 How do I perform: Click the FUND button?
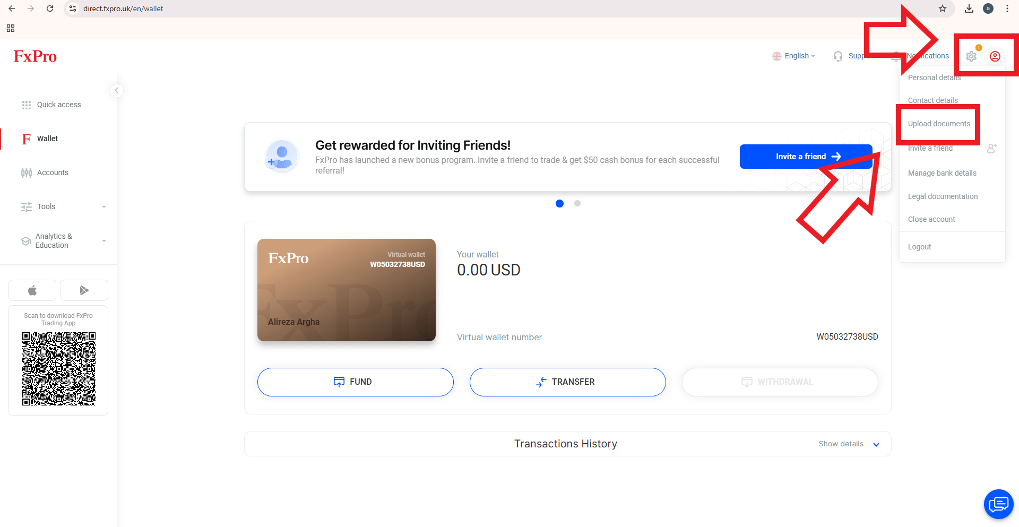click(356, 382)
